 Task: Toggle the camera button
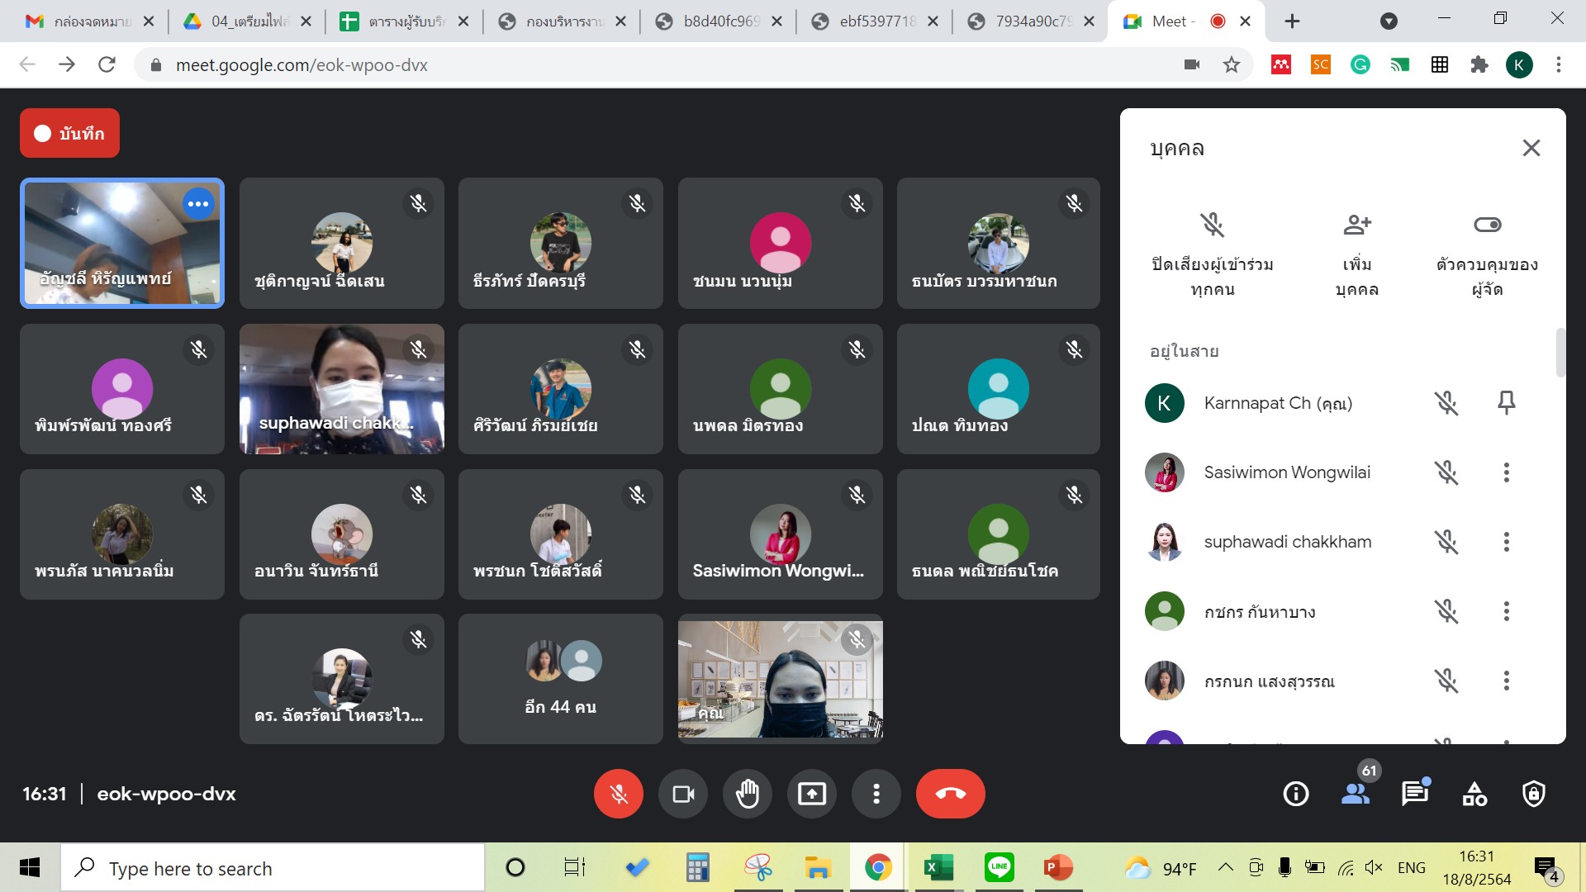[683, 794]
